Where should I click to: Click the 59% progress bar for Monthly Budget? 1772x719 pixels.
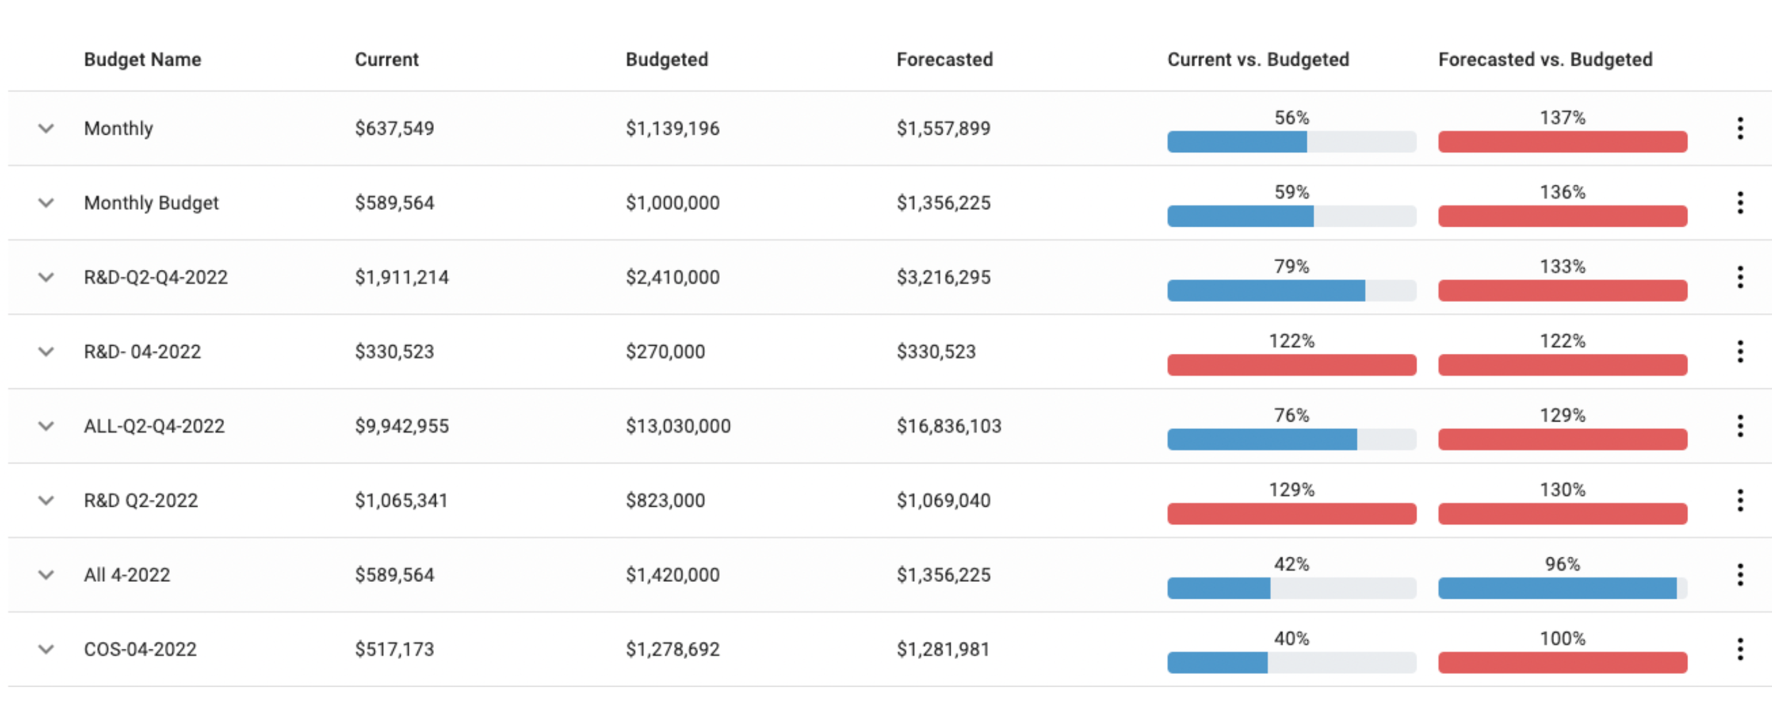(1292, 216)
